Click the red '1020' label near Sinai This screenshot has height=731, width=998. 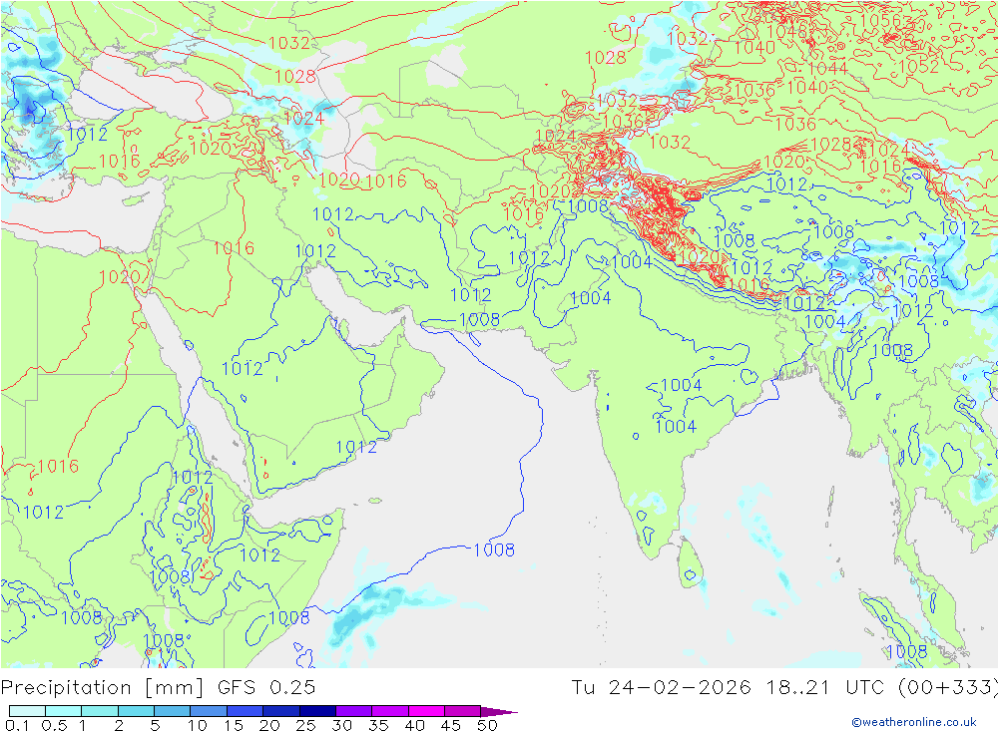[120, 277]
